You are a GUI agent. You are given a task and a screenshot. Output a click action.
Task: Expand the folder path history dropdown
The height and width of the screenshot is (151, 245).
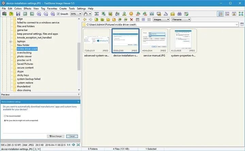236,24
